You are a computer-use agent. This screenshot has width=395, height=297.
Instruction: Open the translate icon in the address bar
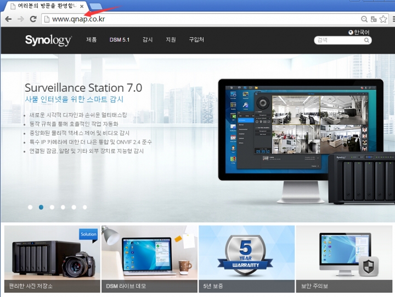(374, 19)
